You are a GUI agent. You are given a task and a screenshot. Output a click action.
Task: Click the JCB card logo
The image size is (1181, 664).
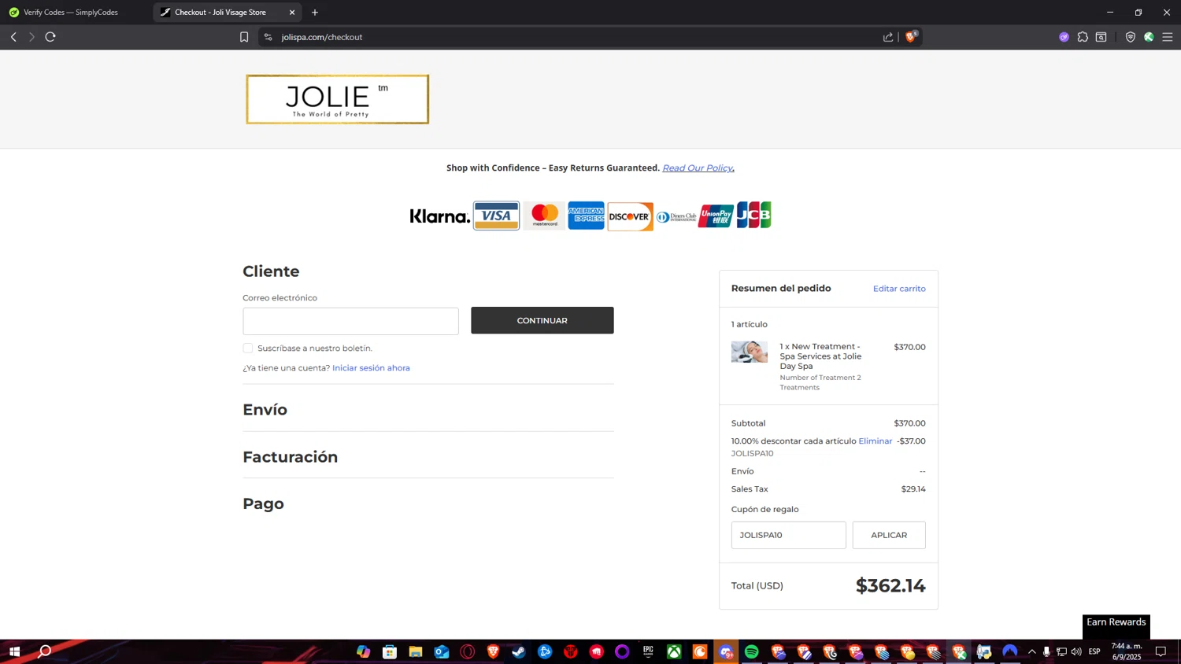pos(753,215)
